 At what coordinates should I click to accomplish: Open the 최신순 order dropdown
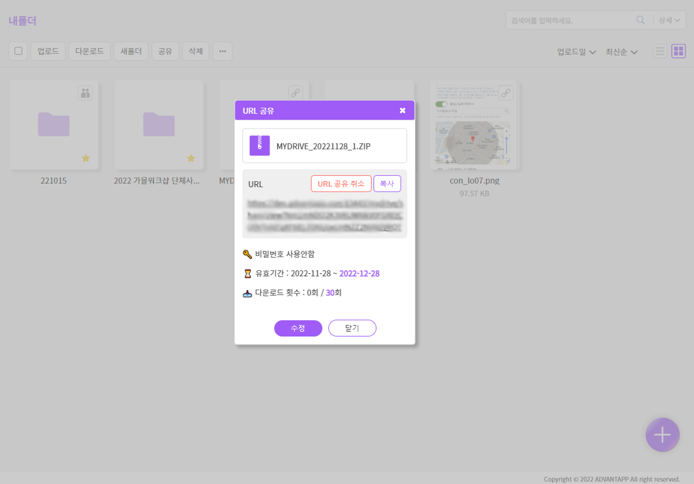click(x=621, y=52)
